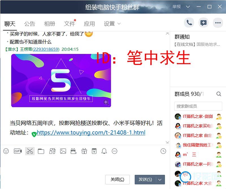
Task: Click the magnifier icon beside 群成员
Action: tap(219, 94)
